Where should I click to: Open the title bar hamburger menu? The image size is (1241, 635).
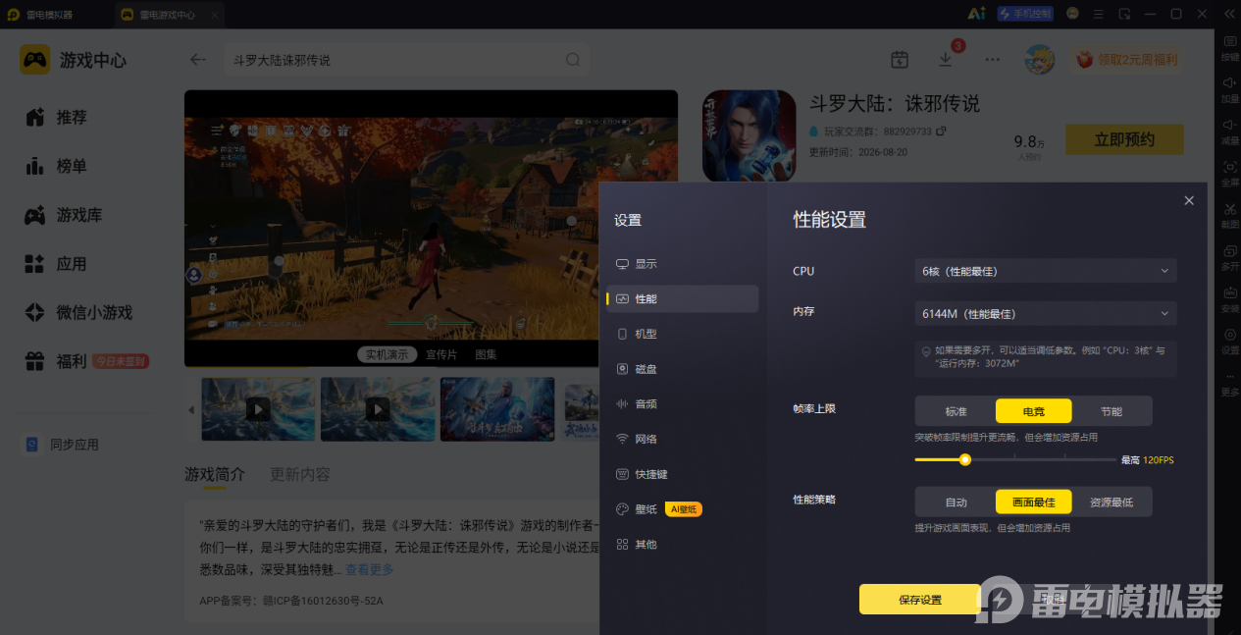click(x=1099, y=14)
